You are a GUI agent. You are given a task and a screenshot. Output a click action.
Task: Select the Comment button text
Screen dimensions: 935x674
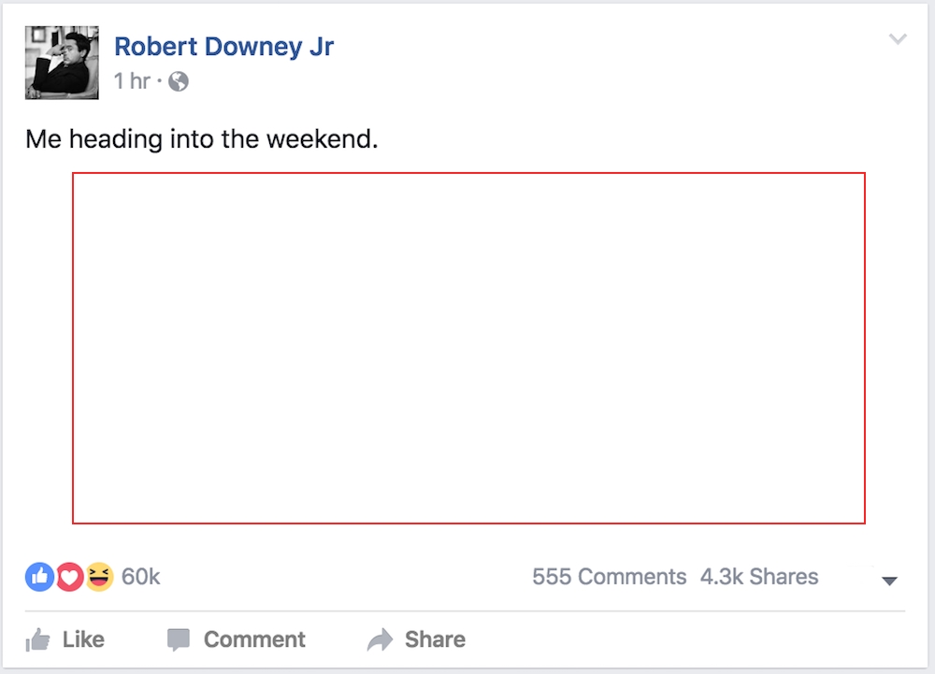pos(254,639)
